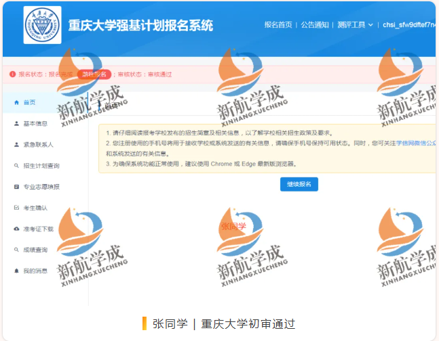Click the form icon beside 专业志愿填报
The image size is (439, 341).
point(16,187)
